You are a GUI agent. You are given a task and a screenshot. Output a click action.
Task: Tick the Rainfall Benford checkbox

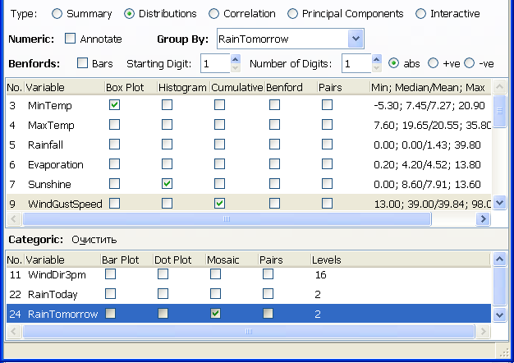(x=273, y=145)
